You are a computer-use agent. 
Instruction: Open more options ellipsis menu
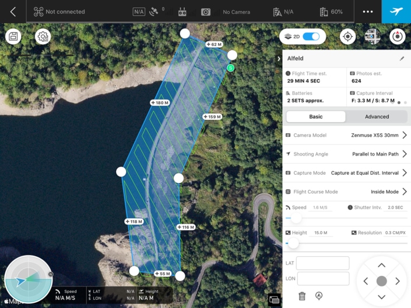367,12
